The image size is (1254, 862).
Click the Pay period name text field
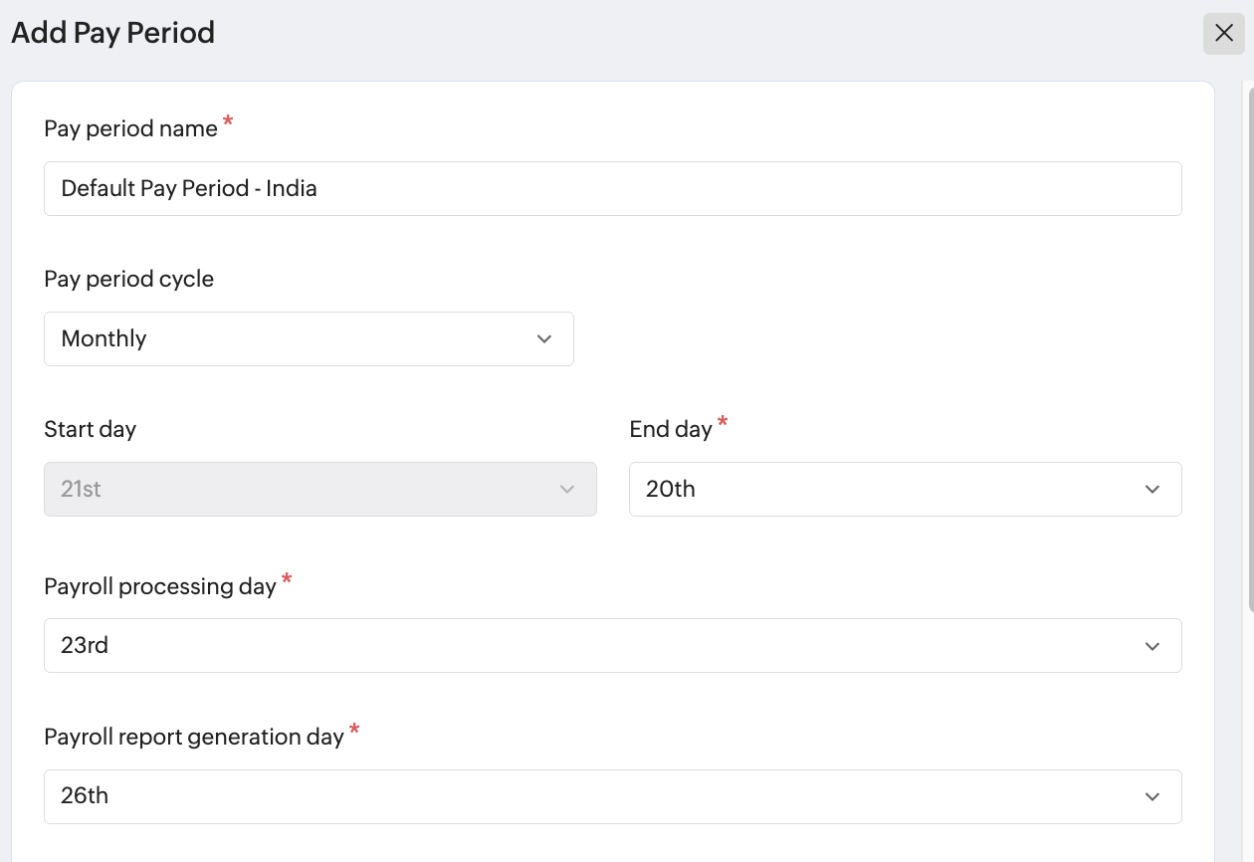tap(612, 189)
